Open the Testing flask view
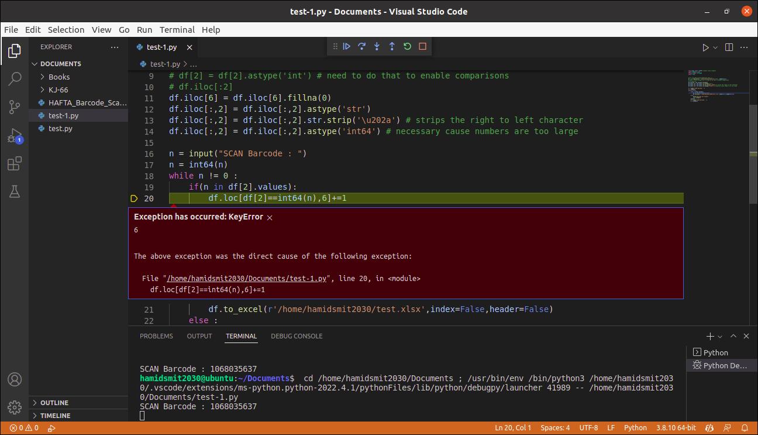Screen dimensions: 758x435 coord(15,191)
